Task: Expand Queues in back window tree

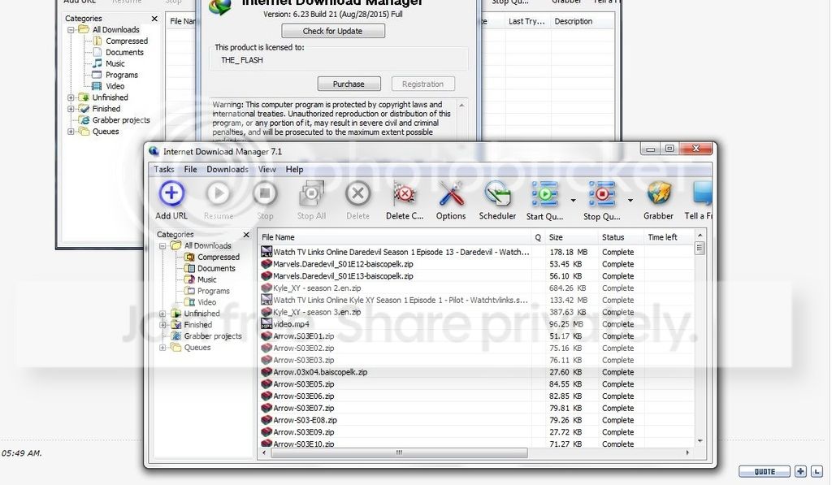Action: (71, 132)
